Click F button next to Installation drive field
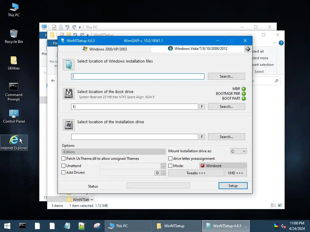Image resolution: width=310 pixels, height=232 pixels. 202,137
